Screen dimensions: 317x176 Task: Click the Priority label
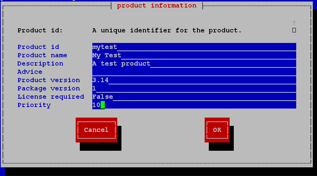[x=34, y=105]
